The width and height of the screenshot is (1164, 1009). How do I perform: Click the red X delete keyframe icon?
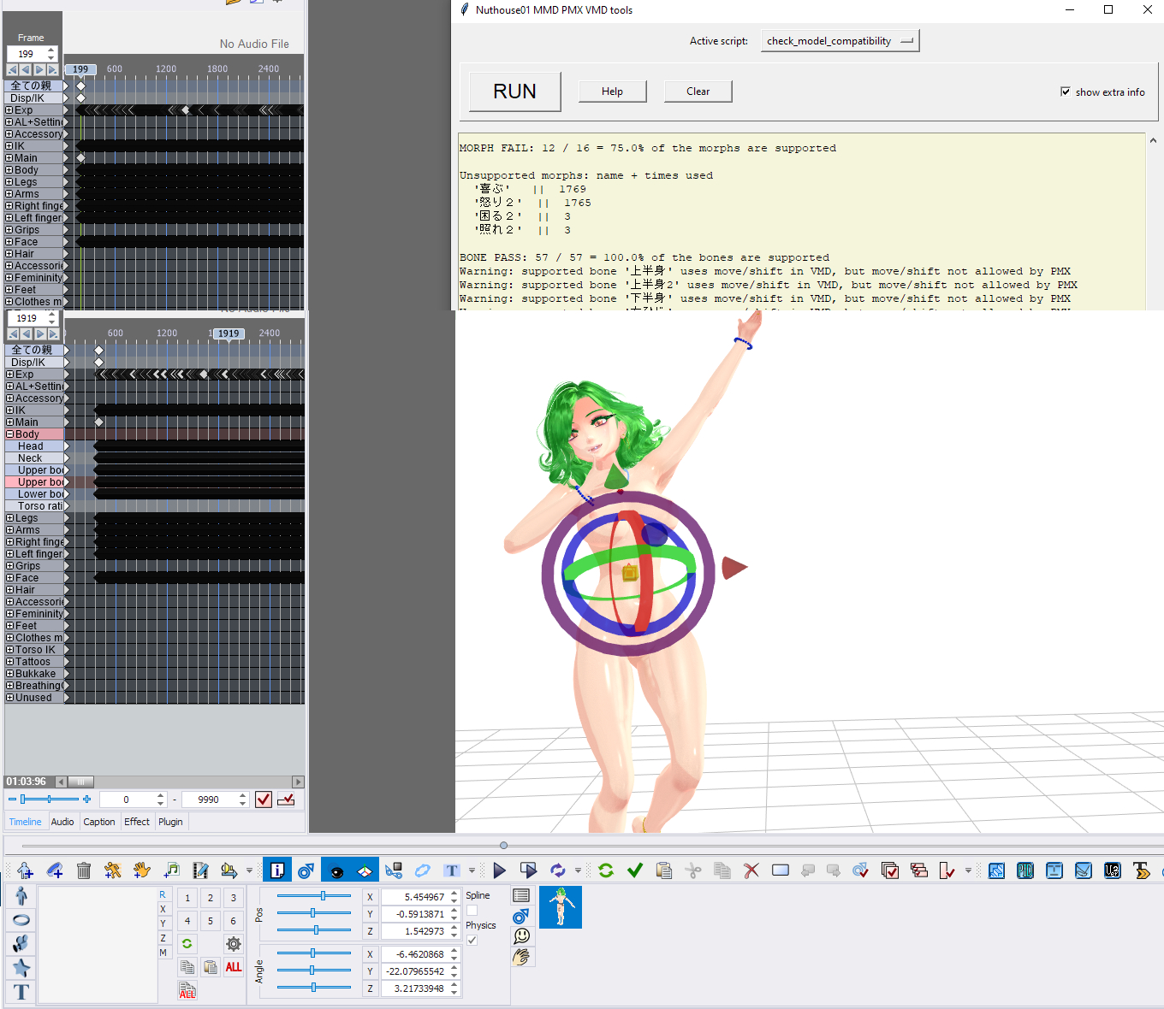751,870
